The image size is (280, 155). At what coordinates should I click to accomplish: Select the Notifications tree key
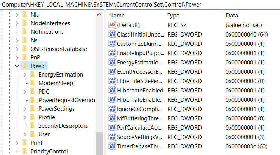[47, 32]
